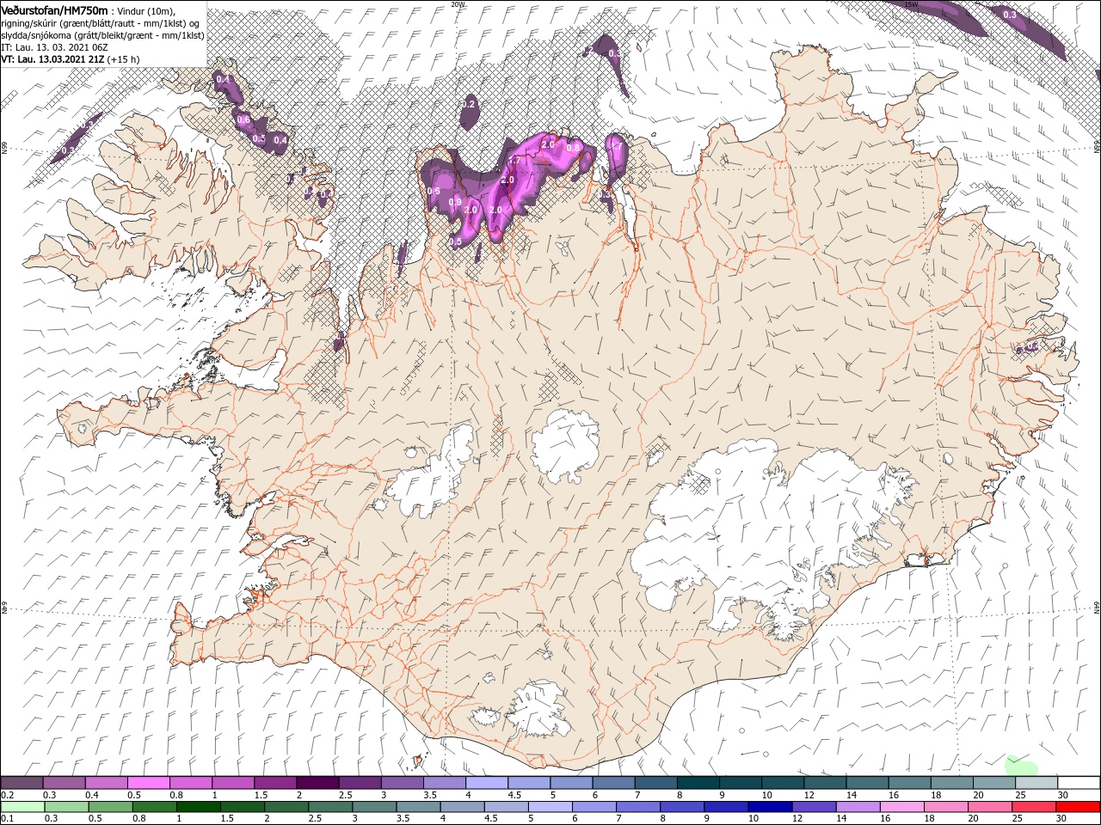Pick the light green 0.3 swatch in rain scale
This screenshot has width=1101, height=825.
tap(66, 807)
